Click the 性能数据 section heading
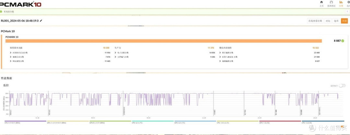 tap(6, 78)
